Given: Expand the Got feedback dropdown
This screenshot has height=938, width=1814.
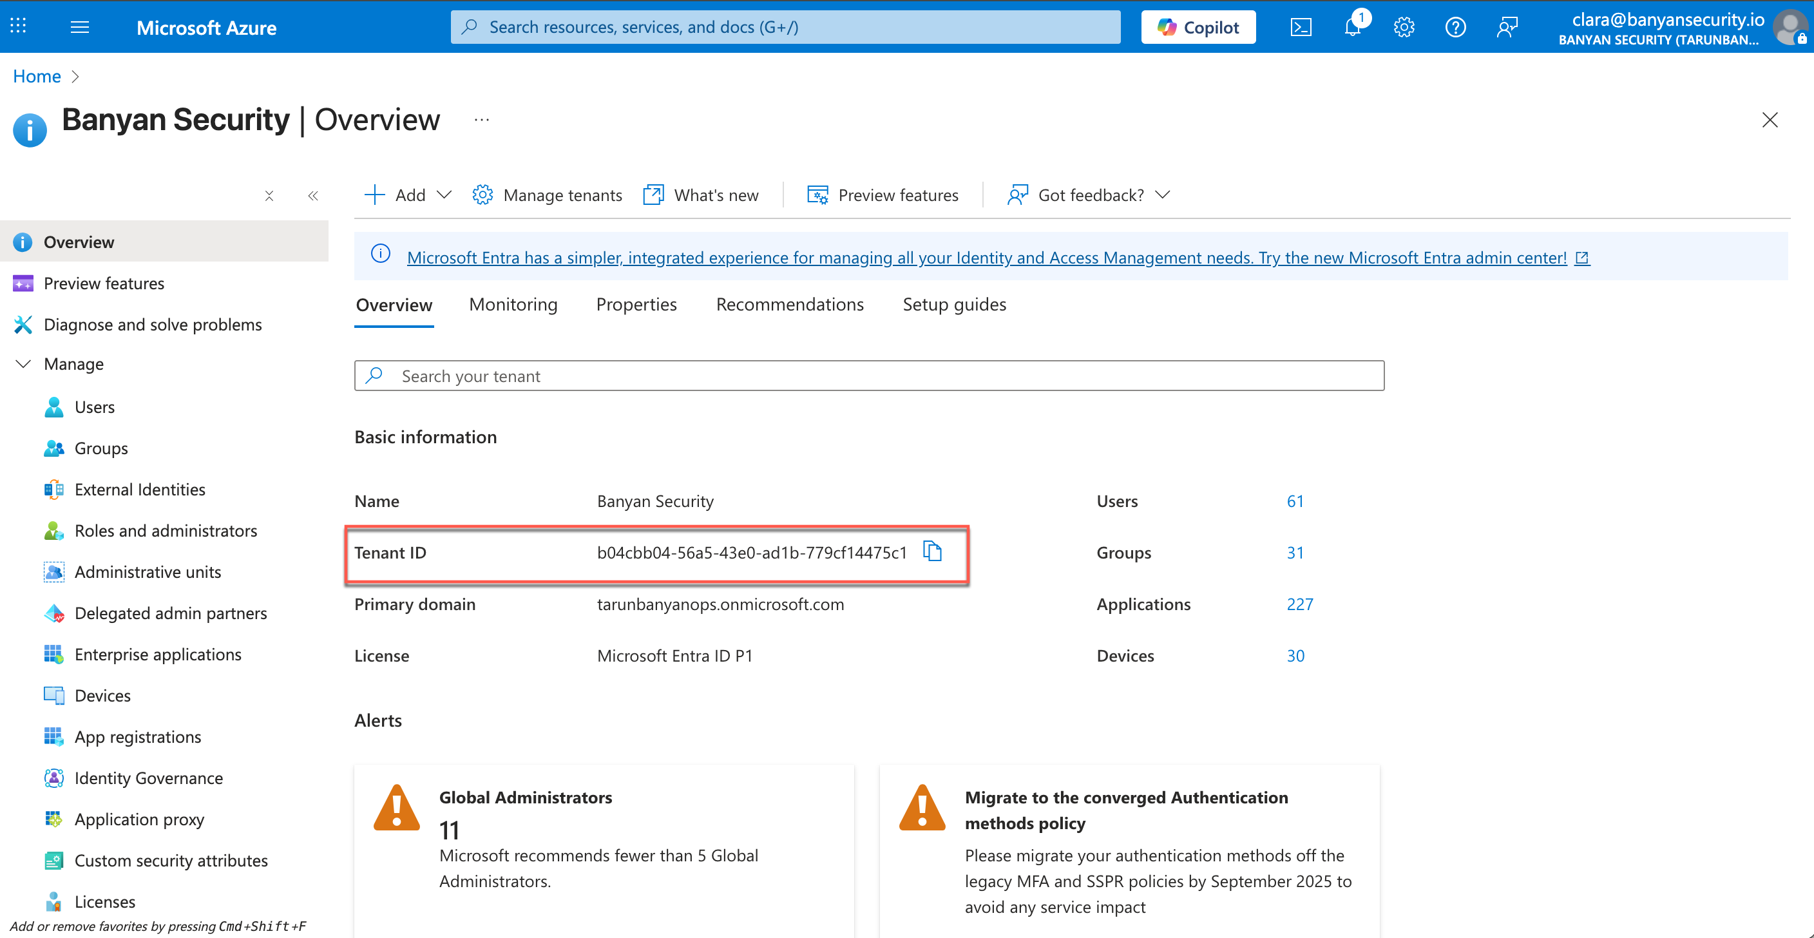Looking at the screenshot, I should (1089, 195).
